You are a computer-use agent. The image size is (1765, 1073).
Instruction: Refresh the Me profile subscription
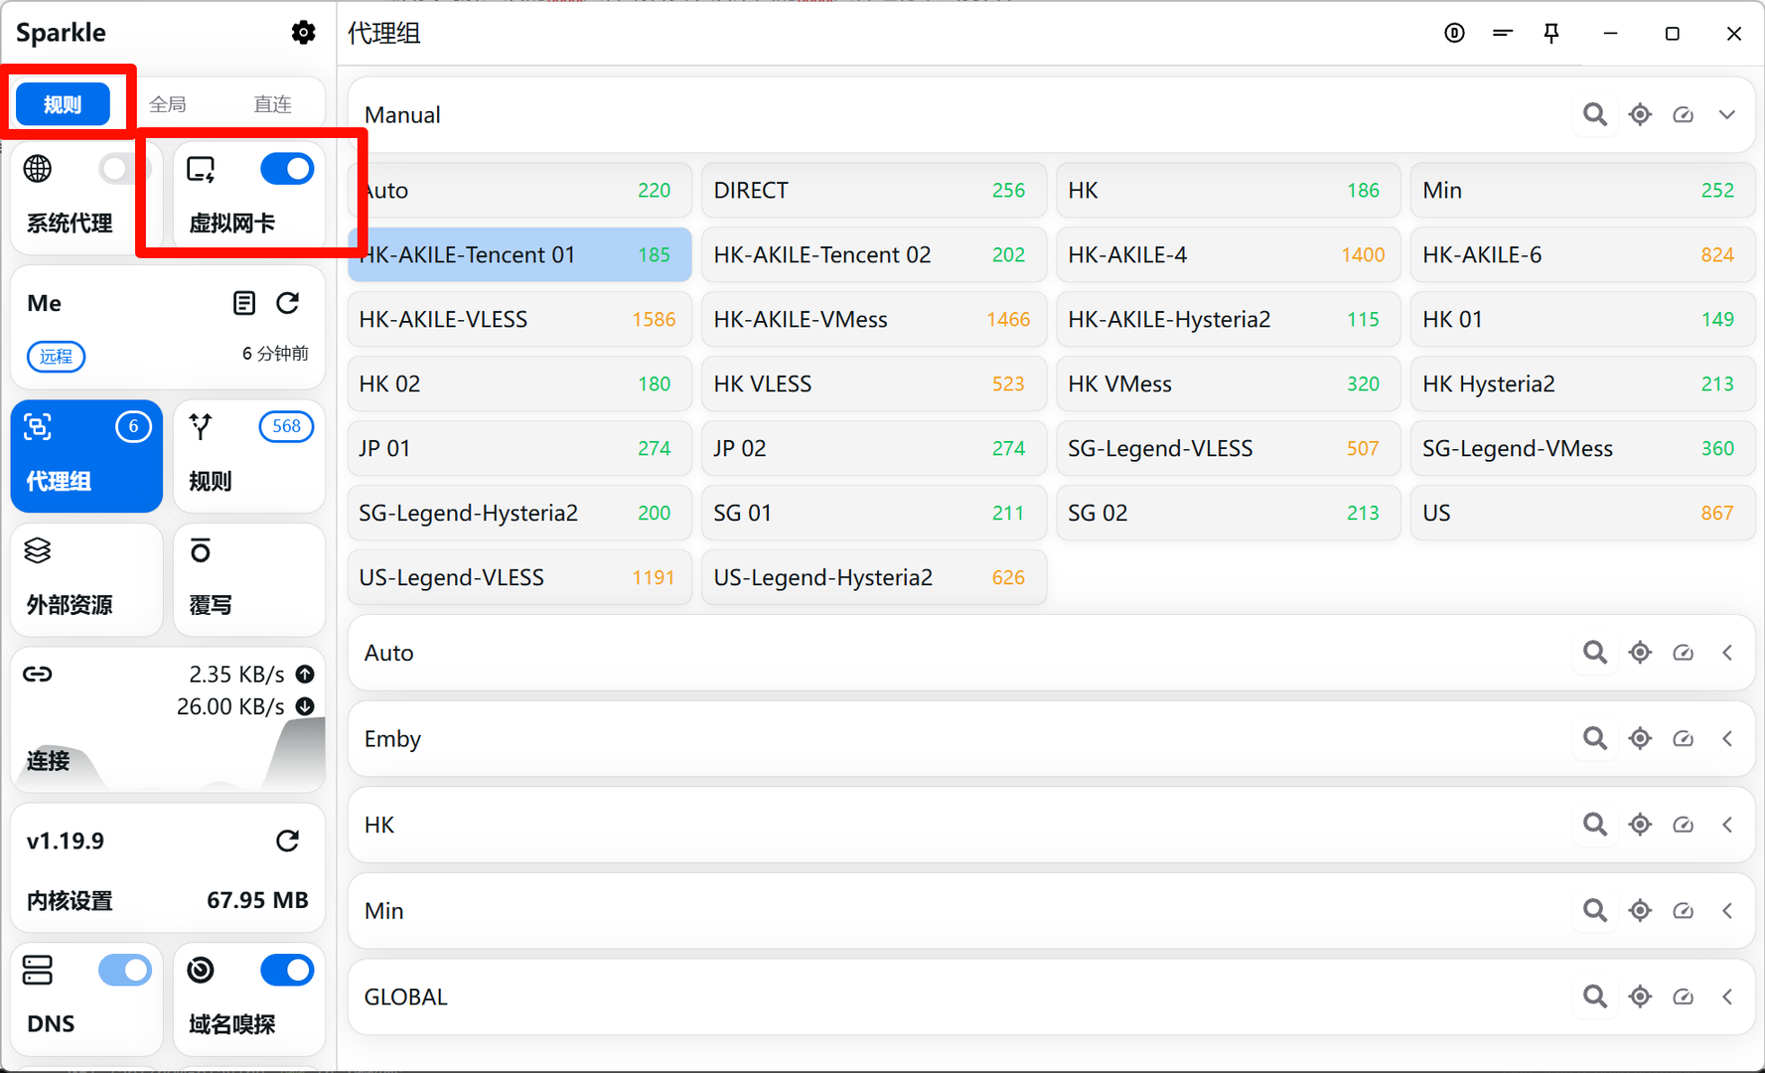(288, 303)
